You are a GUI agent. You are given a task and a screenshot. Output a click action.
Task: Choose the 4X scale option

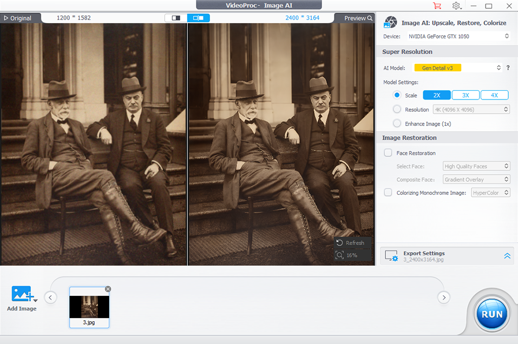tap(494, 95)
